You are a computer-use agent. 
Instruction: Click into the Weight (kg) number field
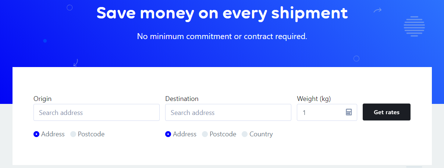tap(327, 112)
